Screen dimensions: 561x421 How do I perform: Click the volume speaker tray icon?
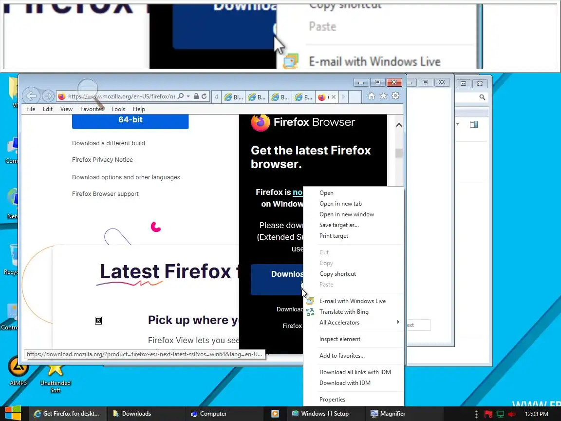tap(512, 414)
